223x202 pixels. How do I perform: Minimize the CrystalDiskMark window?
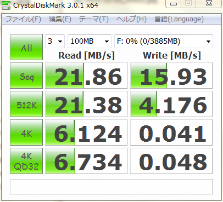pos(173,3)
